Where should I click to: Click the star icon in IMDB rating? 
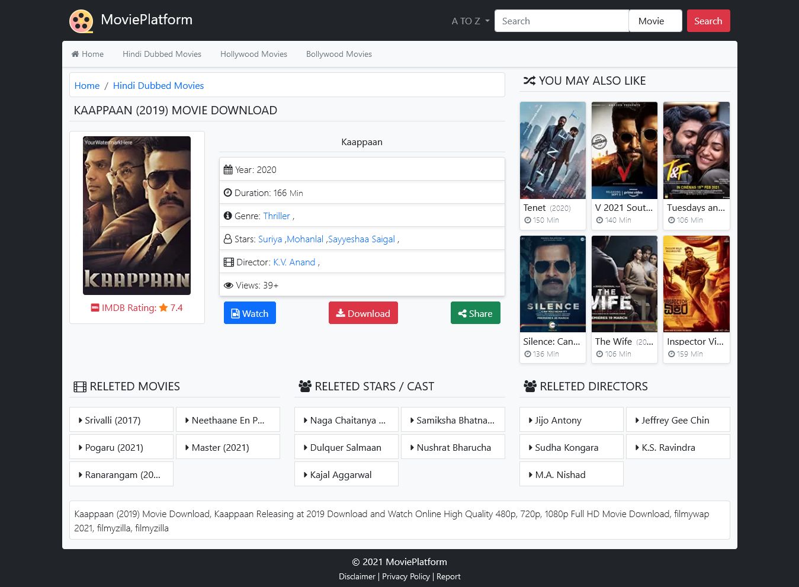pos(163,308)
